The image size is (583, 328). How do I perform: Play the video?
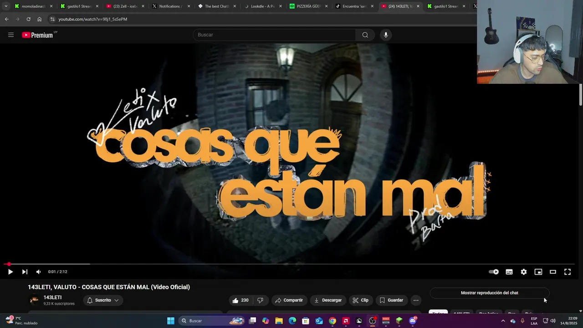tap(10, 272)
